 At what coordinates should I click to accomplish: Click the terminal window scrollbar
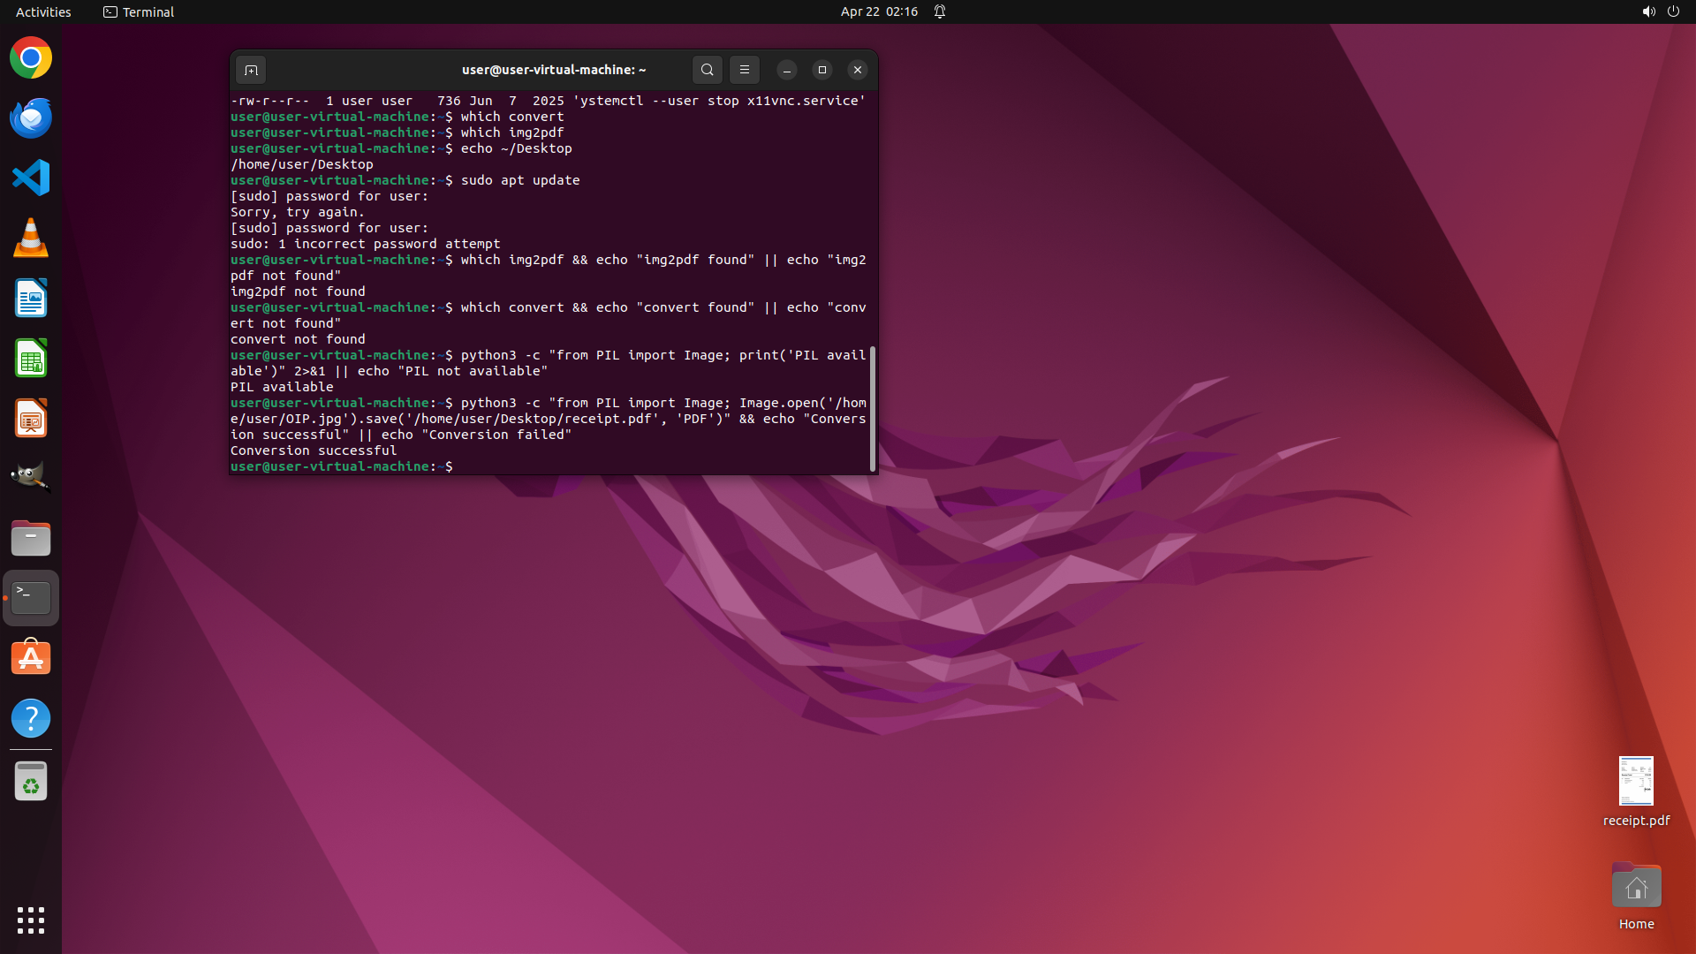pos(873,408)
